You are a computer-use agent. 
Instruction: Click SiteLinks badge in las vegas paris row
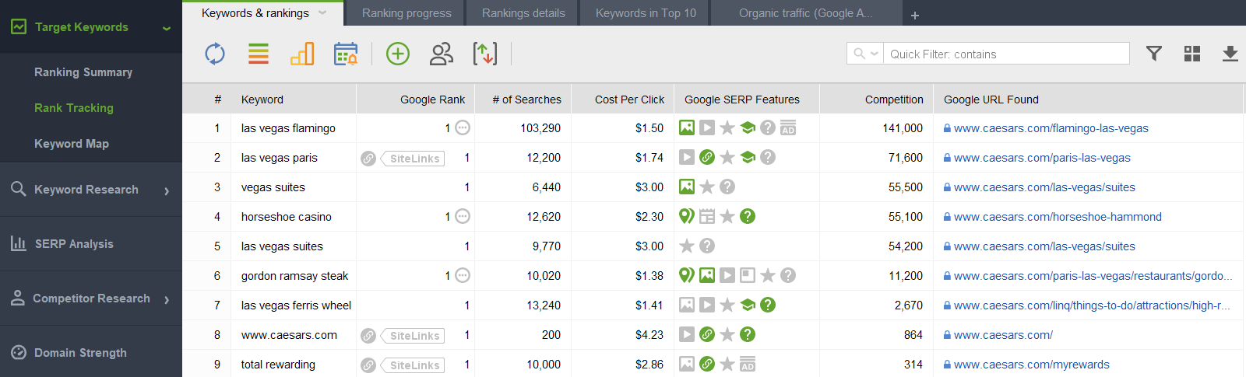coord(414,158)
